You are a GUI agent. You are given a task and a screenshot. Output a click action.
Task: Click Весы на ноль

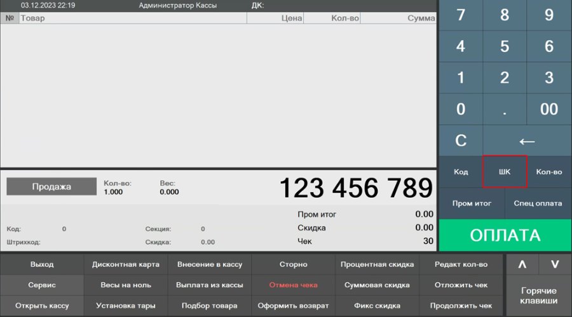coord(126,285)
